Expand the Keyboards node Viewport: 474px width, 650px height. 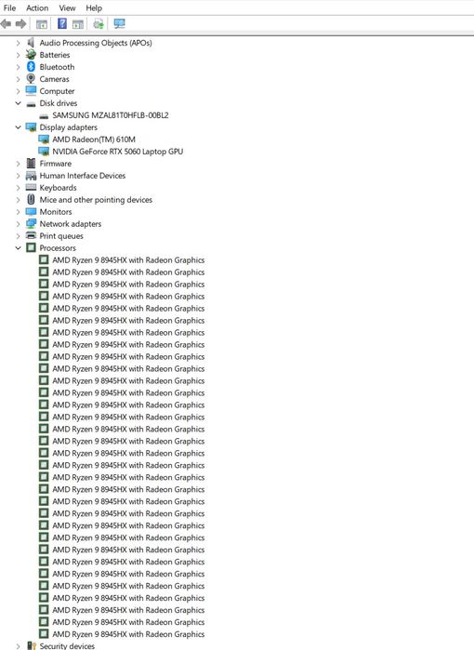18,188
